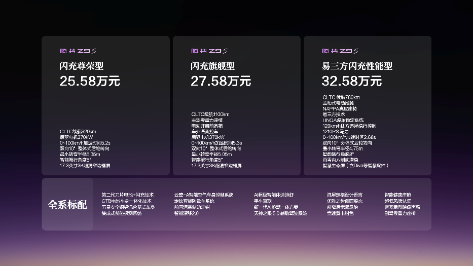This screenshot has width=473, height=266.
Task: Click the CLTC续航920km line
Action: coord(78,132)
